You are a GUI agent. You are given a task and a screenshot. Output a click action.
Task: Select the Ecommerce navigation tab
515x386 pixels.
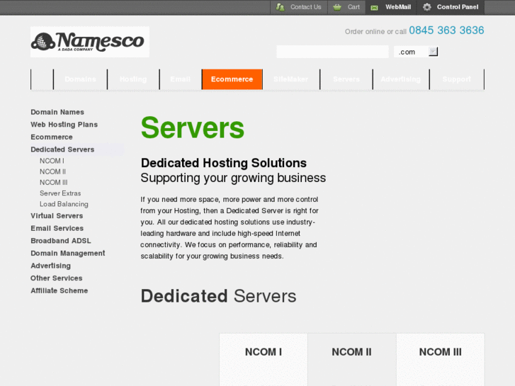coord(232,79)
